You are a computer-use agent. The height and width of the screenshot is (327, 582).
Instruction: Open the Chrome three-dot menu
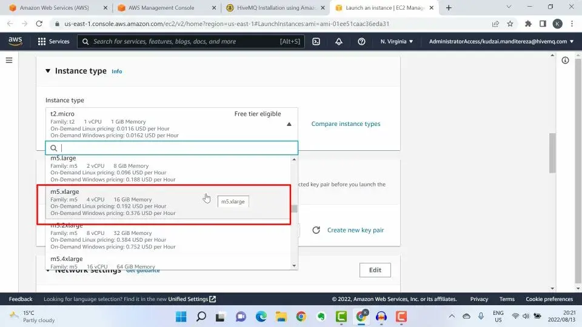tap(572, 24)
